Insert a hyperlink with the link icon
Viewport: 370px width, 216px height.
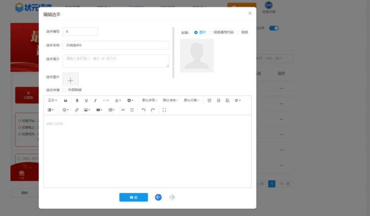[x=76, y=110]
